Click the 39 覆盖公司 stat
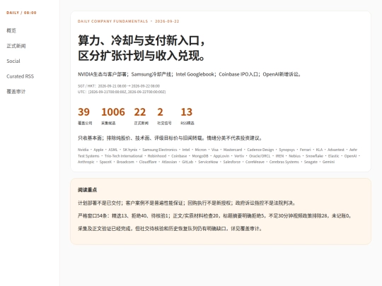This screenshot has height=286, width=382. pyautogui.click(x=85, y=117)
